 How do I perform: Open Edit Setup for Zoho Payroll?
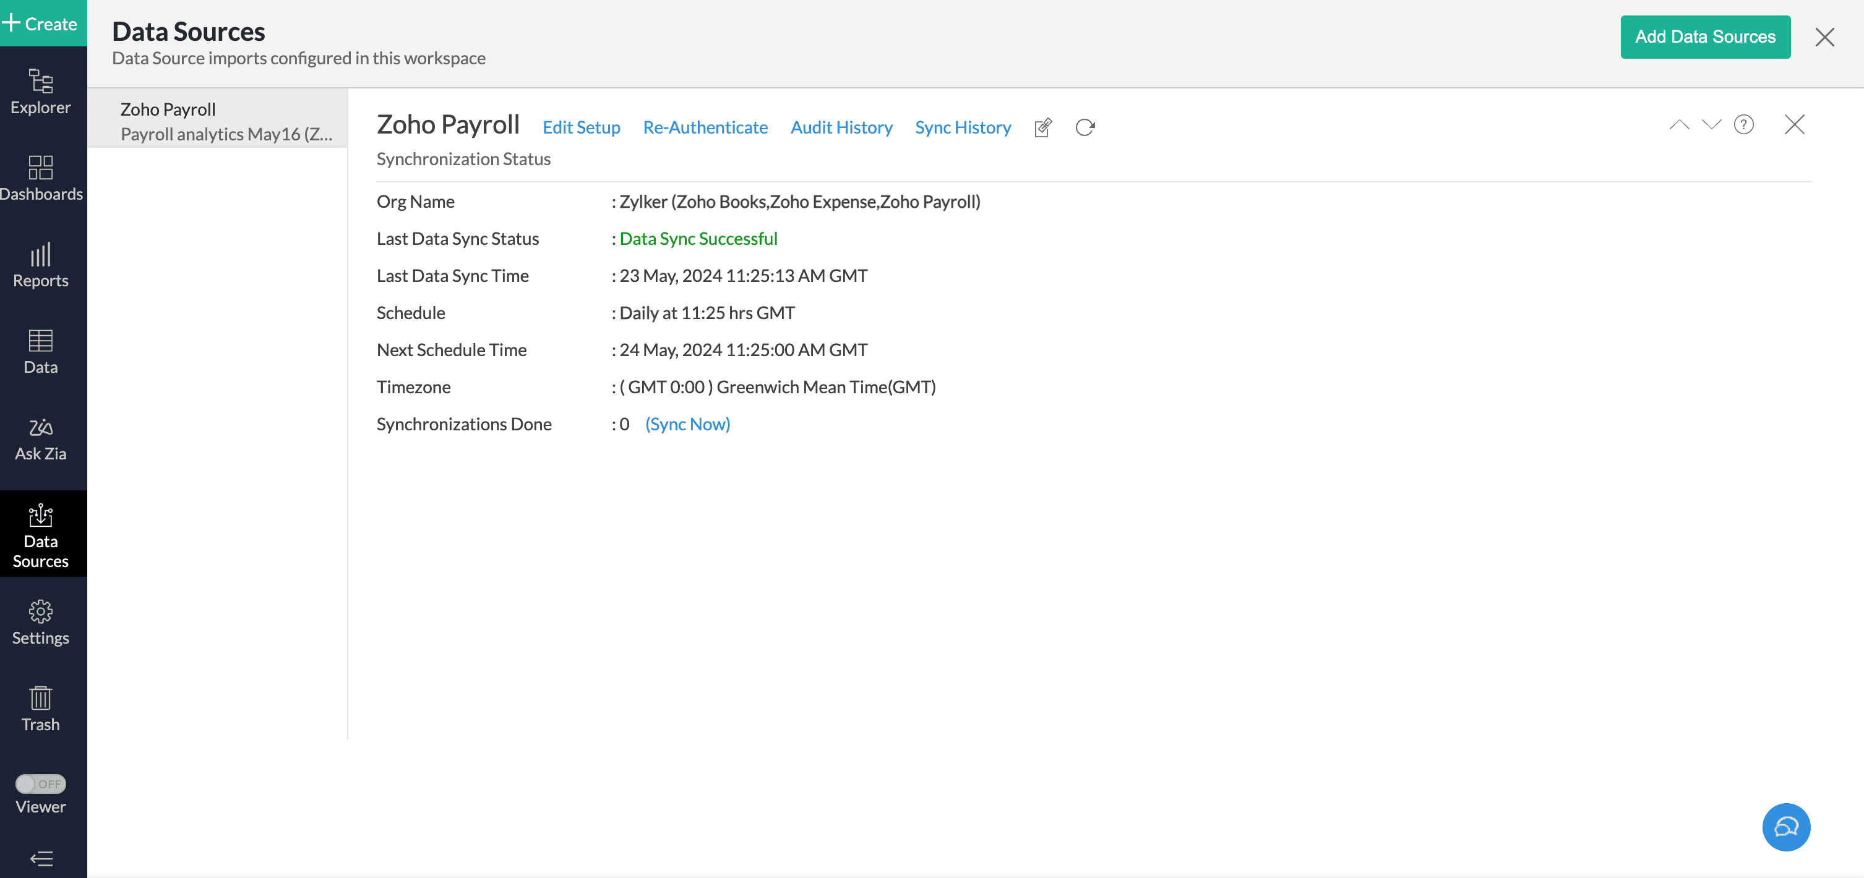click(581, 127)
